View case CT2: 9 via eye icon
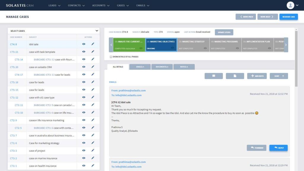This screenshot has height=171, width=304. 84,120
